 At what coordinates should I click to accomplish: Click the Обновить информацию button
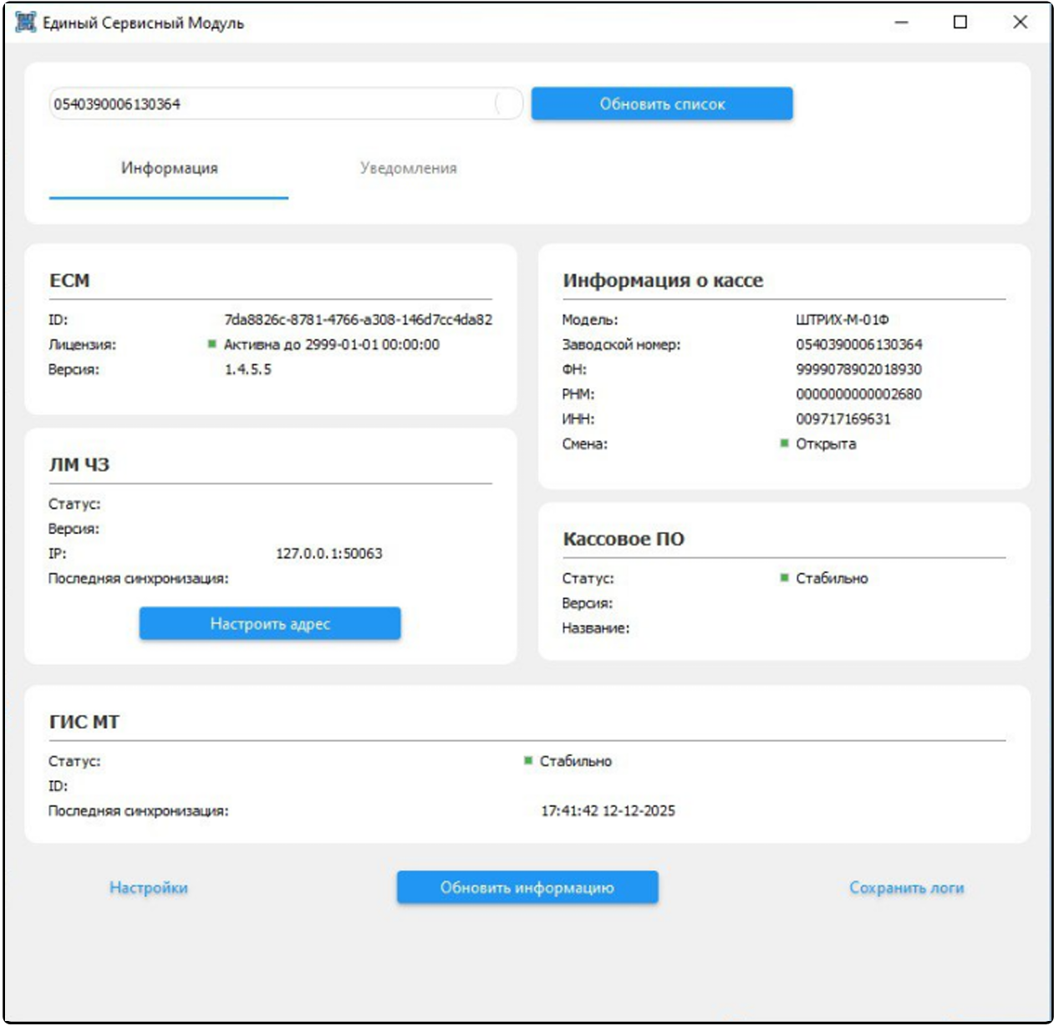click(527, 887)
